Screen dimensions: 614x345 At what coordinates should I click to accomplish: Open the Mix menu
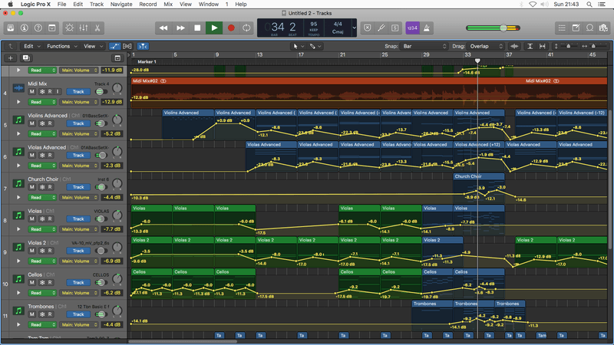[x=168, y=5]
